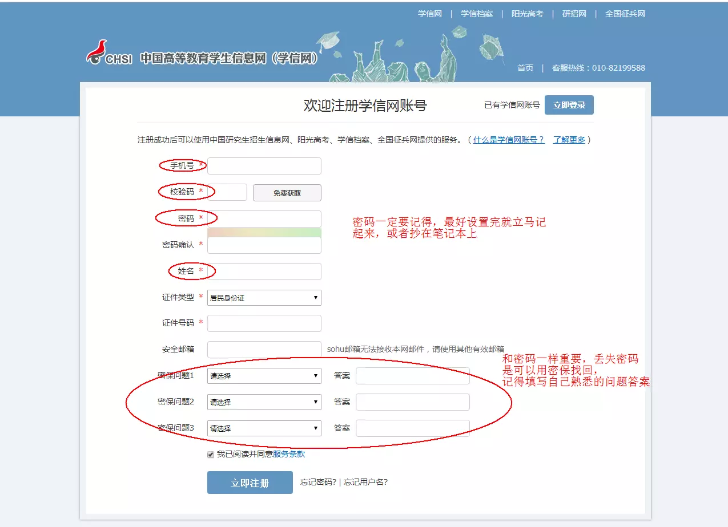The height and width of the screenshot is (527, 728).
Task: Focus the 手机号 input field
Action: (264, 166)
